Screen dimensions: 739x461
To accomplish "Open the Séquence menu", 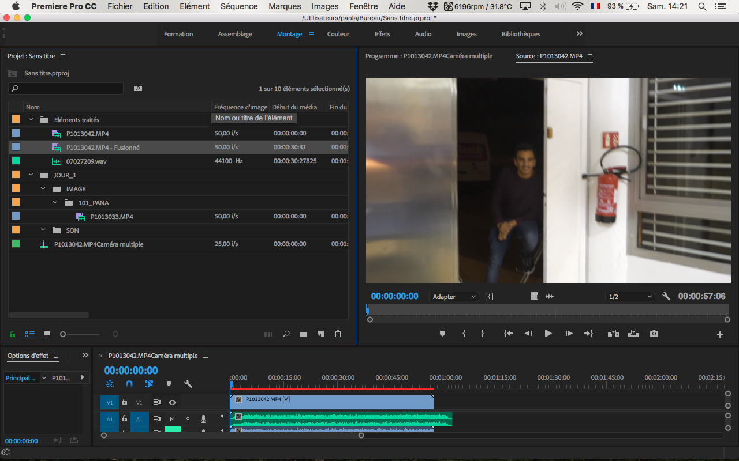I will 239,6.
